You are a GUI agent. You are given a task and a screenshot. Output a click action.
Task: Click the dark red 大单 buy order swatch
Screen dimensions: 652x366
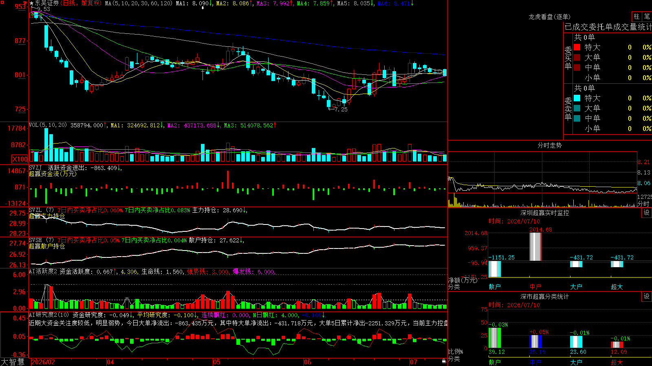(577, 57)
